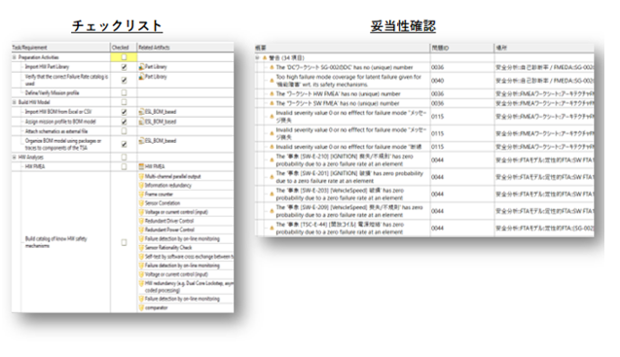Image resolution: width=620 pixels, height=357 pixels.
Task: Select 'Build catalog of know HW safety mechanisms' task
Action: click(55, 242)
